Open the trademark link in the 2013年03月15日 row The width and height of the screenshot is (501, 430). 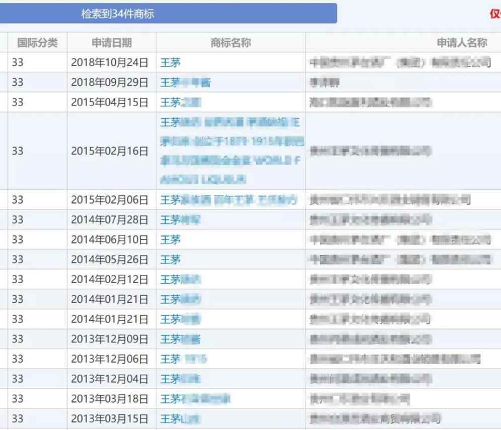pyautogui.click(x=180, y=419)
